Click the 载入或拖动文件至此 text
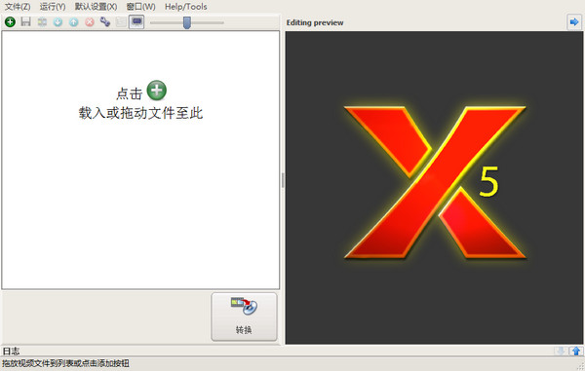 [140, 113]
